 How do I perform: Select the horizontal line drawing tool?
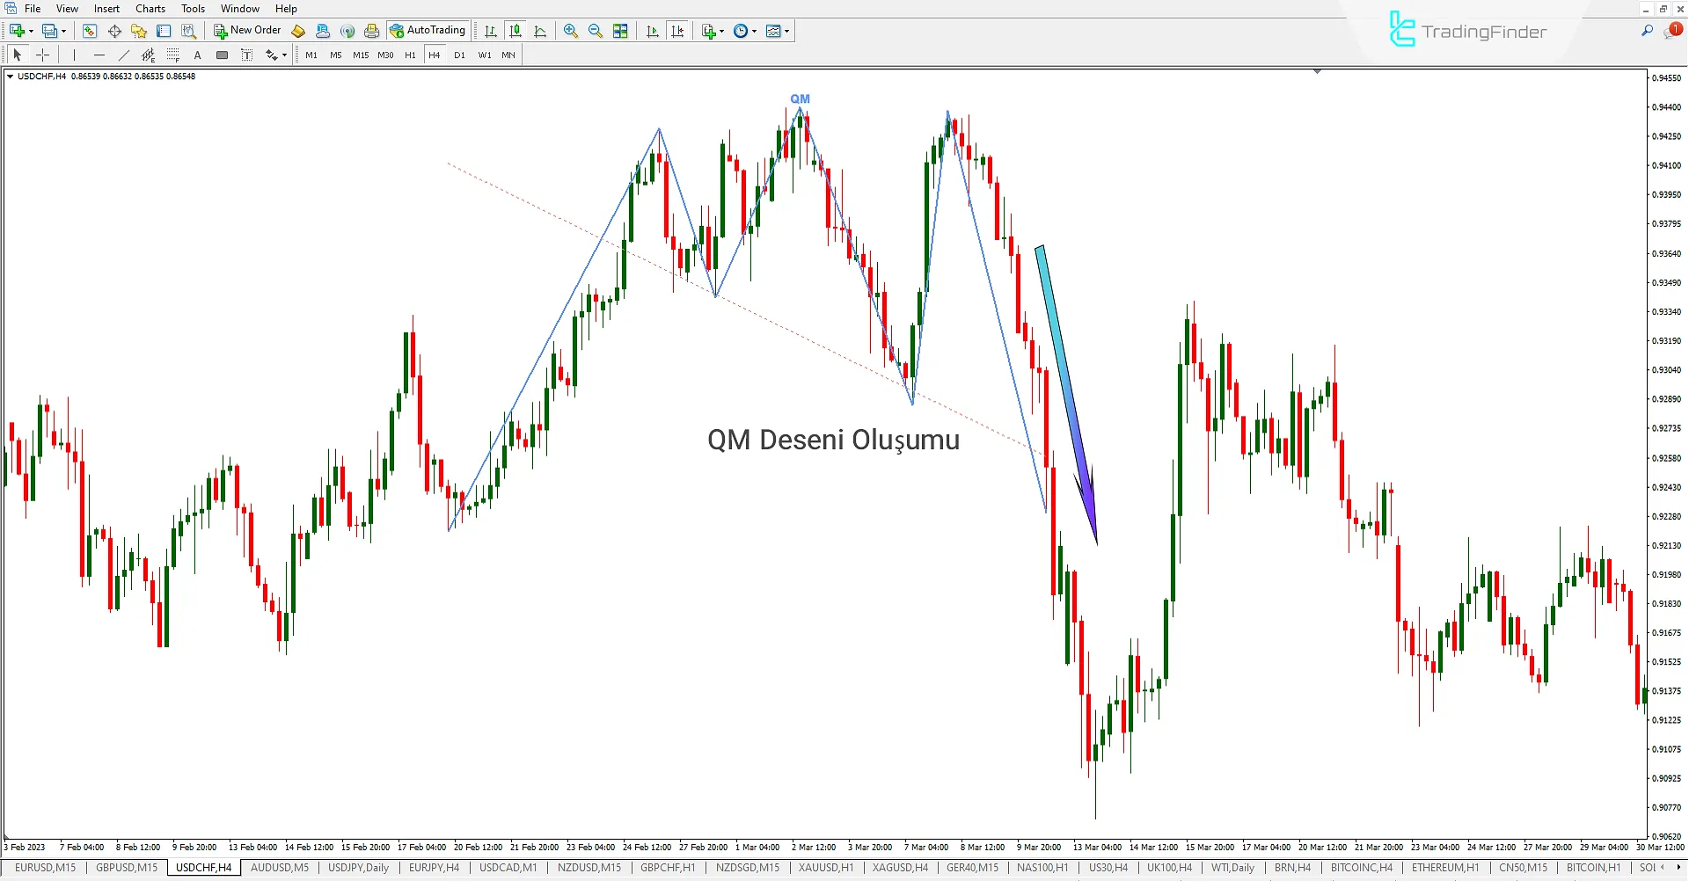coord(99,55)
